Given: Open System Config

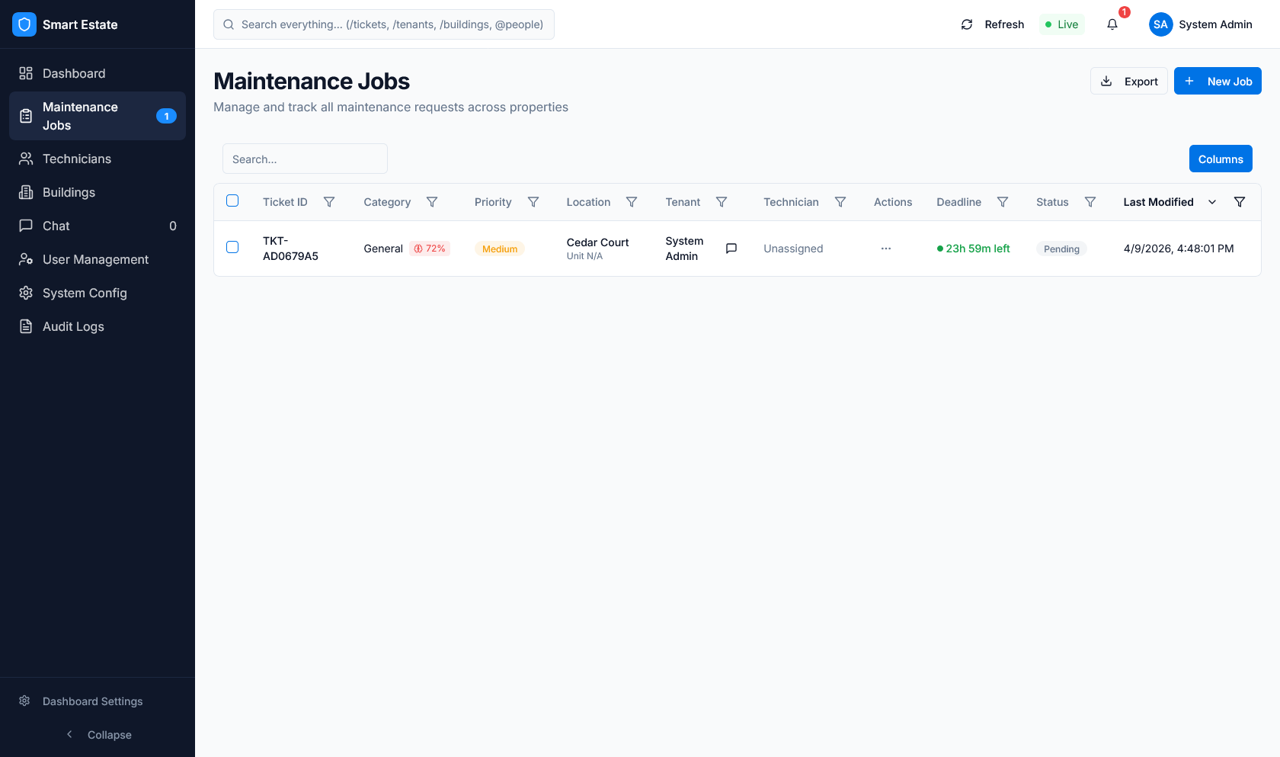Looking at the screenshot, I should pos(85,293).
